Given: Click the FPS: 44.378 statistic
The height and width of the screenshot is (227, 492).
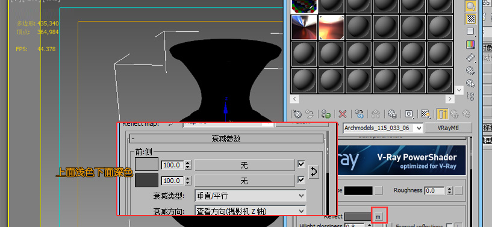Looking at the screenshot, I should point(36,49).
